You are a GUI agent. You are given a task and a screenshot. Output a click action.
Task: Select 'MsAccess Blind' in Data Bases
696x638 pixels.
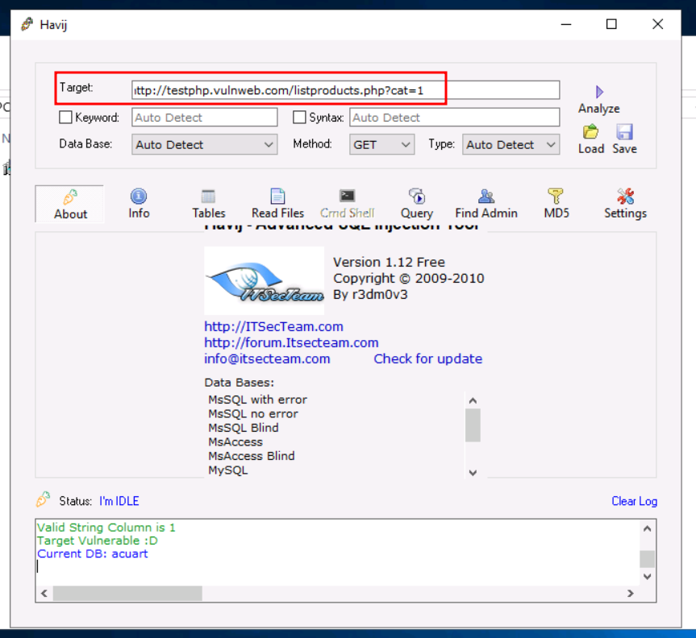click(x=252, y=456)
